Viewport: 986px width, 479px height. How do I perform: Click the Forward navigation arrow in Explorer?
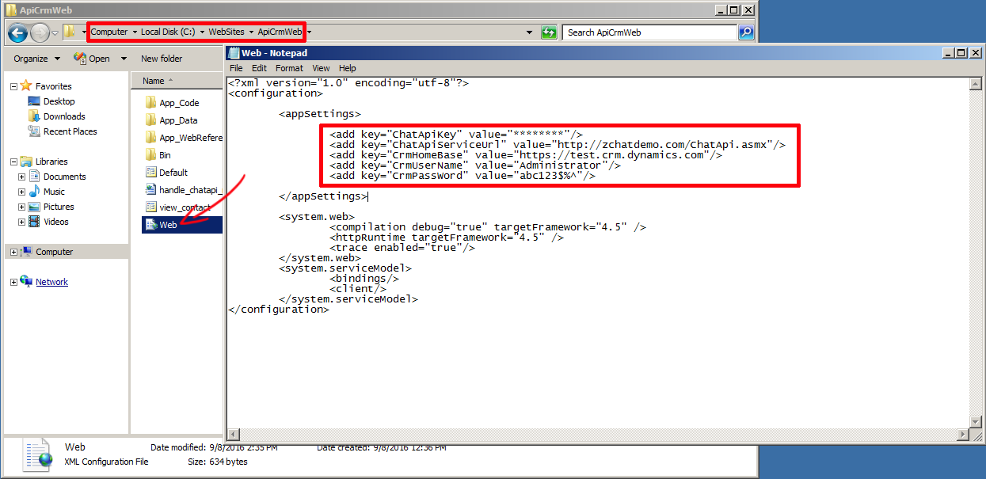point(40,32)
